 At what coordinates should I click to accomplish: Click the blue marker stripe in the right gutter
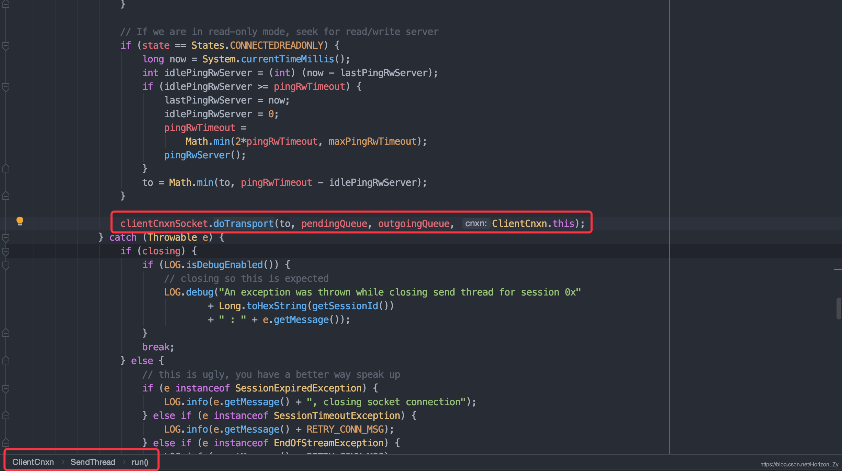click(x=838, y=269)
